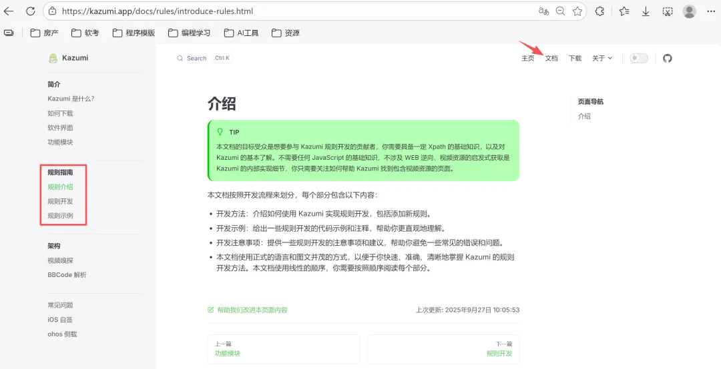The image size is (721, 369).
Task: Go to next page 规则开发 card
Action: coord(443,349)
